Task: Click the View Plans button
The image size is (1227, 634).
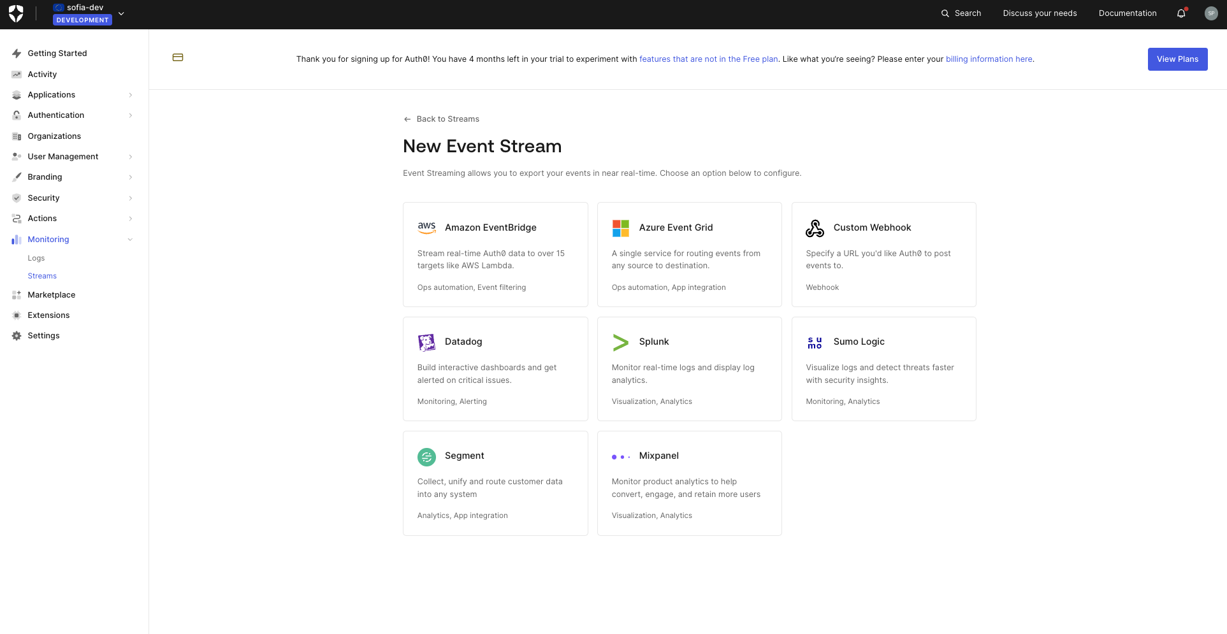Action: (x=1177, y=59)
